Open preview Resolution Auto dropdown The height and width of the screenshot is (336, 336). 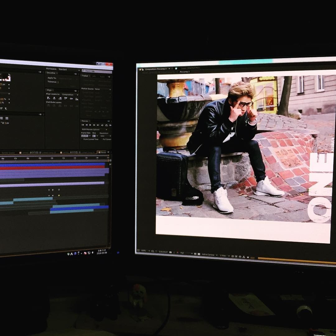click(106, 136)
